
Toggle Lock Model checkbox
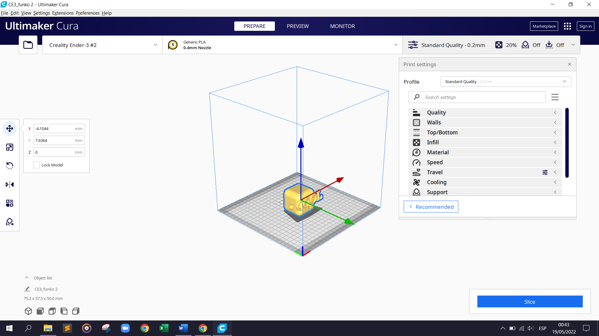pyautogui.click(x=36, y=165)
